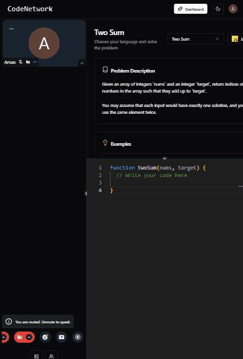The image size is (243, 359).
Task: Click line number 4 in the editor gutter
Action: coord(100,190)
